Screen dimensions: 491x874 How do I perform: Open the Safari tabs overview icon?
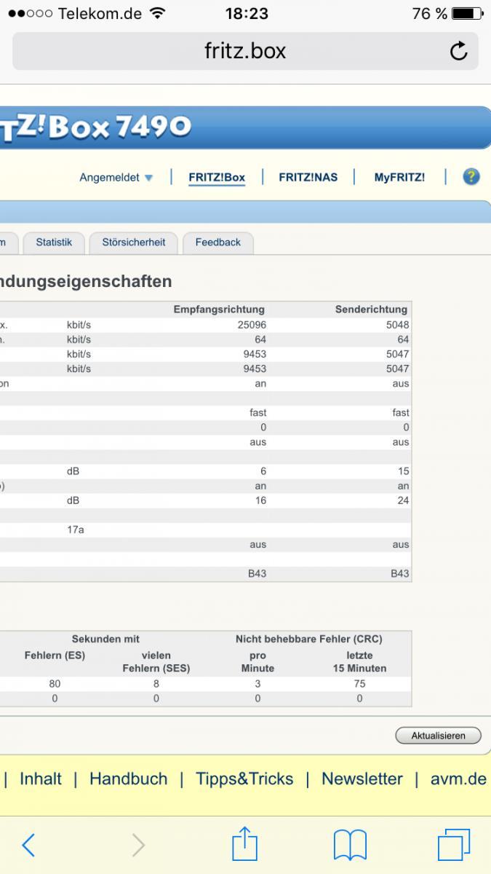[x=454, y=845]
